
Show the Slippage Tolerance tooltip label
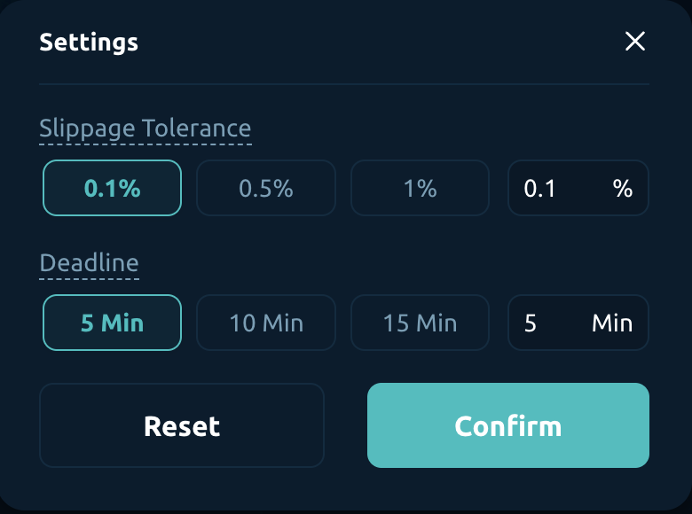pos(145,128)
